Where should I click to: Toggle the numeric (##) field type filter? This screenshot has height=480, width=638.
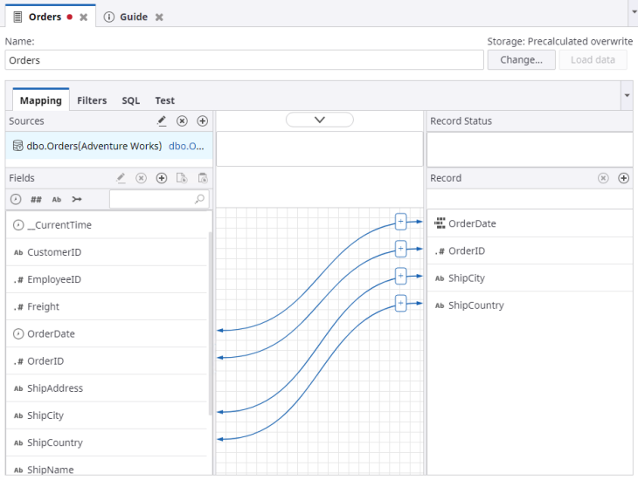pos(36,200)
